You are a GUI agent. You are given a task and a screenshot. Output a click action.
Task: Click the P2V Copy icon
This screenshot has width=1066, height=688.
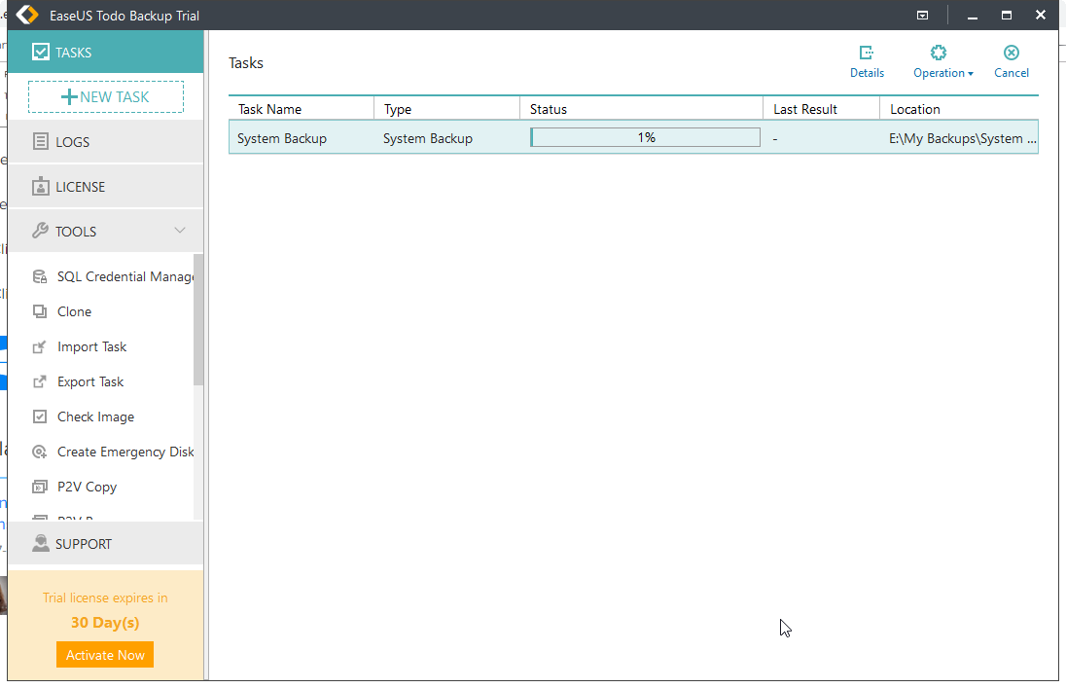[40, 487]
